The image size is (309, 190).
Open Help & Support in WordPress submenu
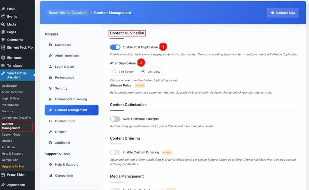pos(12,153)
